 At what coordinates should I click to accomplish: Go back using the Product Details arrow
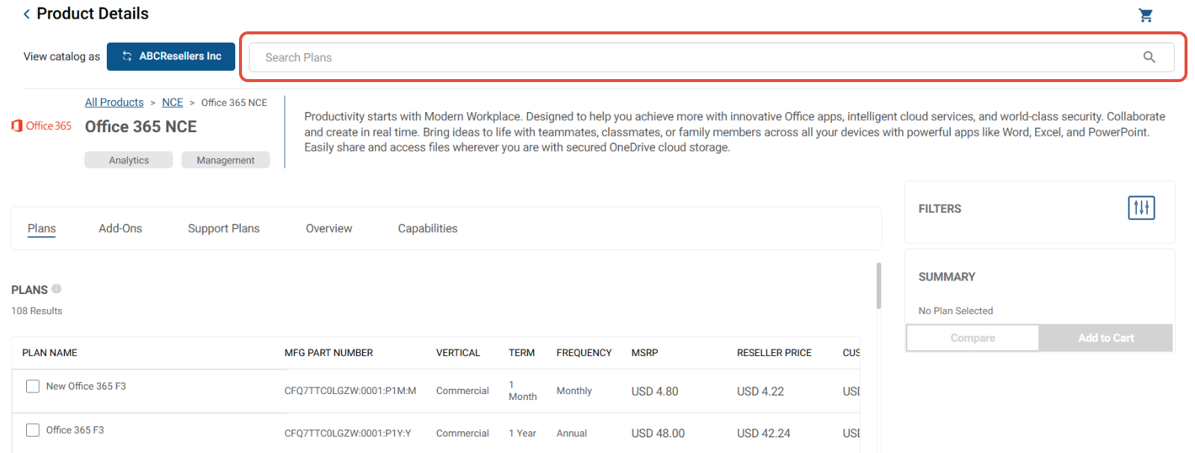coord(27,14)
